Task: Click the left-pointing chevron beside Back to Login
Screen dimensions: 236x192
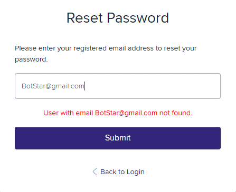Action: tap(95, 171)
